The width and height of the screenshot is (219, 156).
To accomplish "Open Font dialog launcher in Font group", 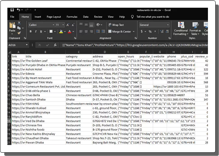I will click(x=75, y=38).
